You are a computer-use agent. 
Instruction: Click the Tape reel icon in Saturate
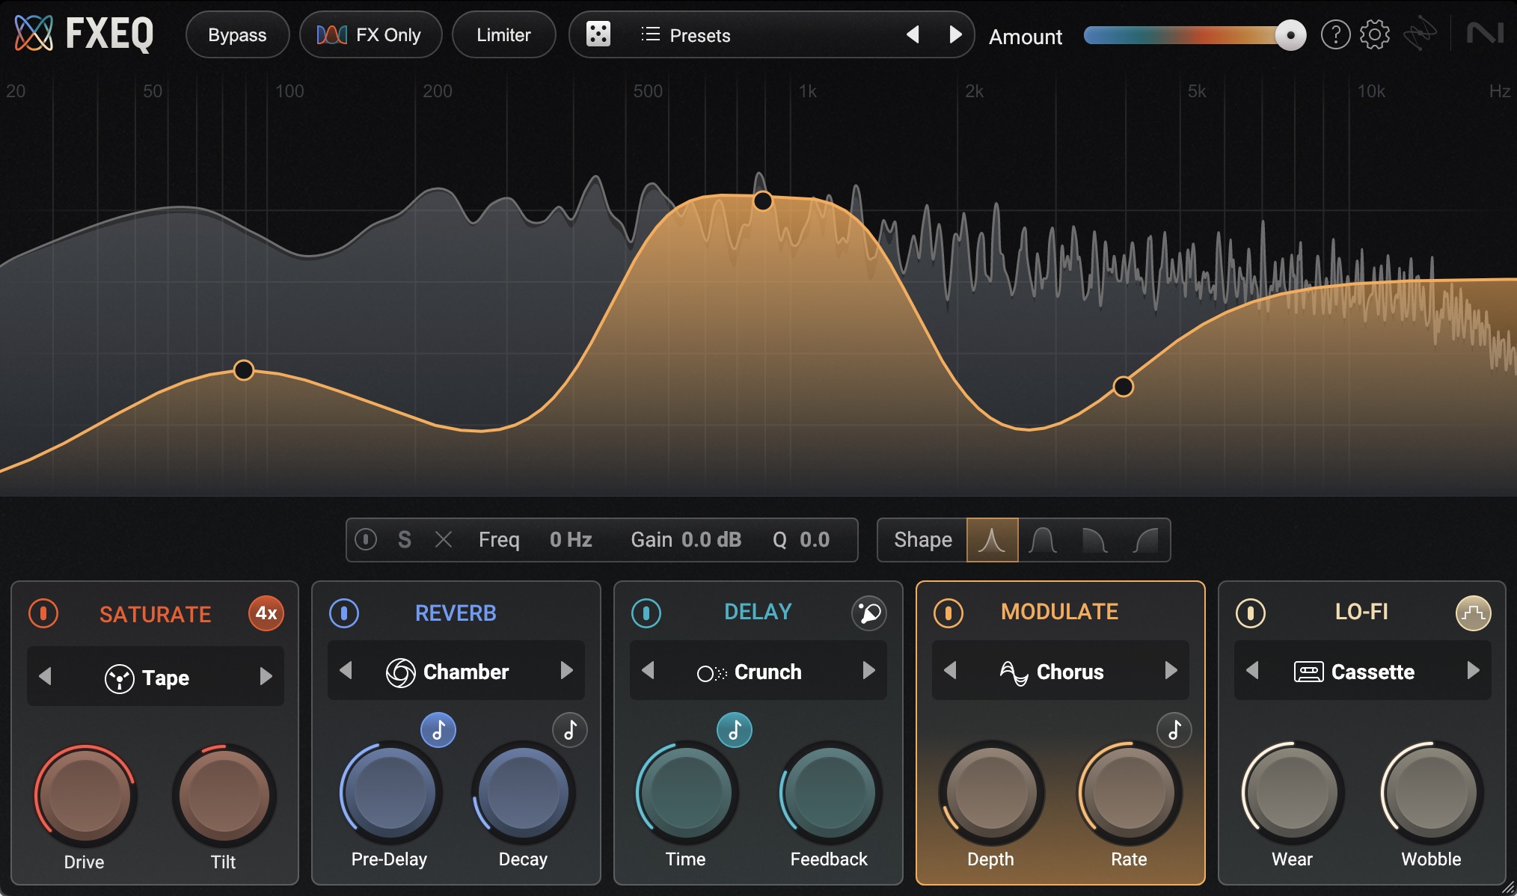pyautogui.click(x=120, y=678)
